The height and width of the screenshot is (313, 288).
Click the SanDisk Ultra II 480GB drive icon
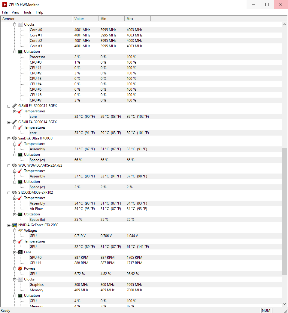(14, 138)
